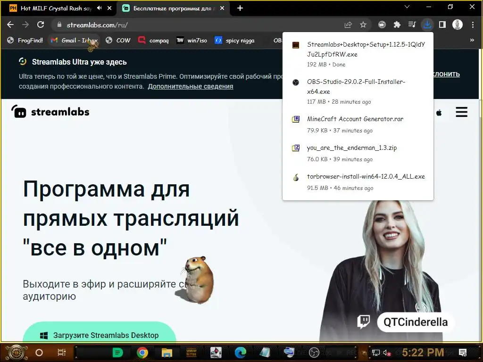This screenshot has width=483, height=362.
Task: Open the steampunk Start button
Action: 16,353
